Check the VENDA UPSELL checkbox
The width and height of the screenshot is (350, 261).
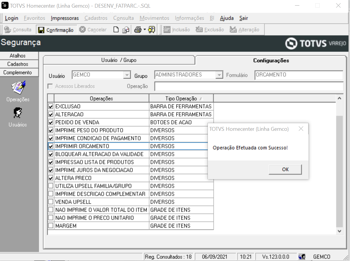click(x=51, y=202)
